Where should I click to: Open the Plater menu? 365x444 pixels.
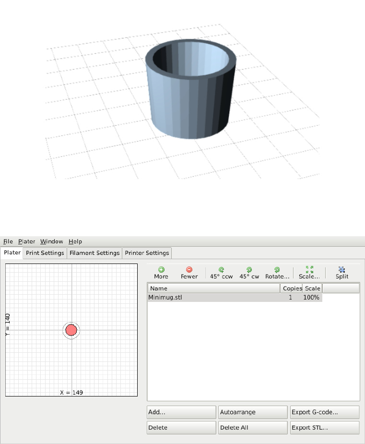[26, 241]
